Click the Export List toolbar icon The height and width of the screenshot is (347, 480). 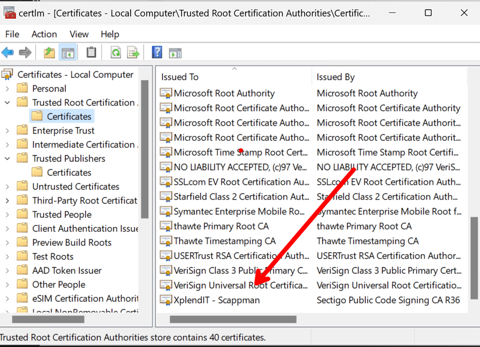(134, 53)
